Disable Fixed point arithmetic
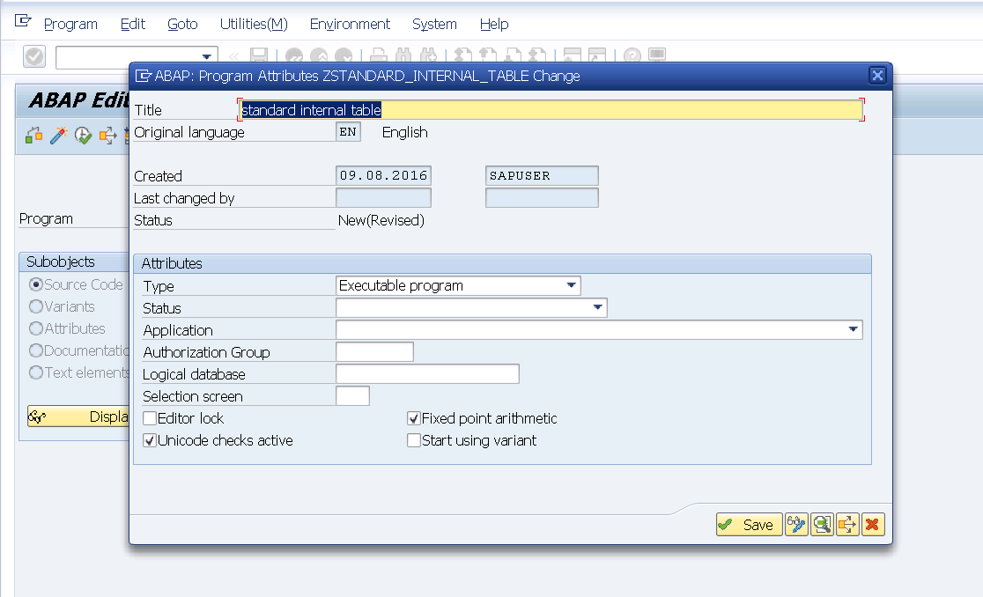Screen dimensions: 983x597 tap(413, 418)
